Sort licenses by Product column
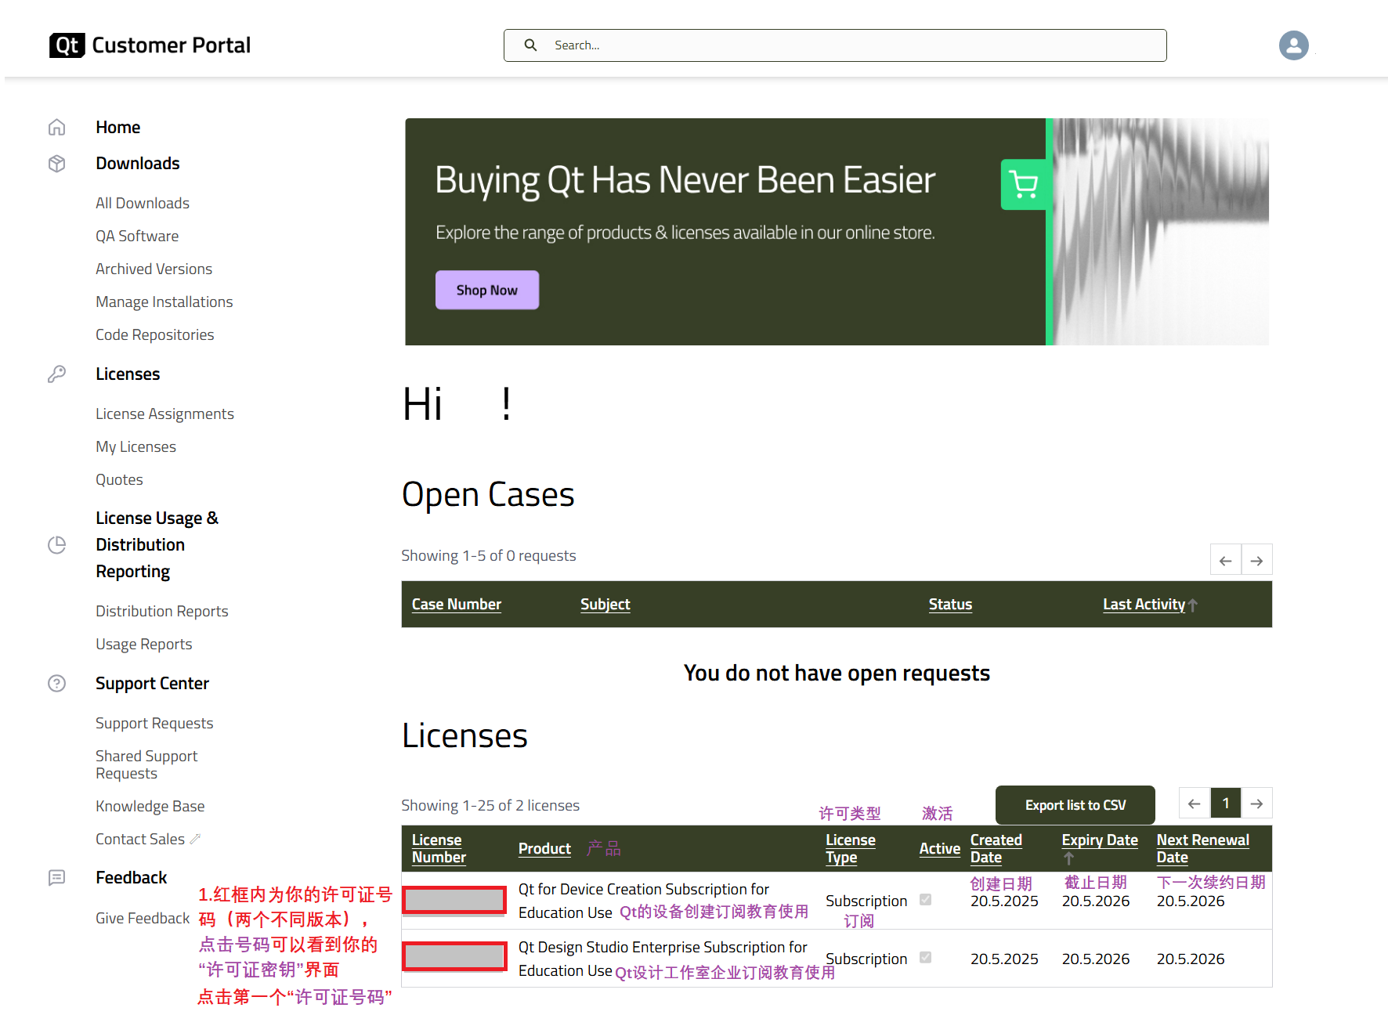This screenshot has width=1388, height=1015. point(544,848)
